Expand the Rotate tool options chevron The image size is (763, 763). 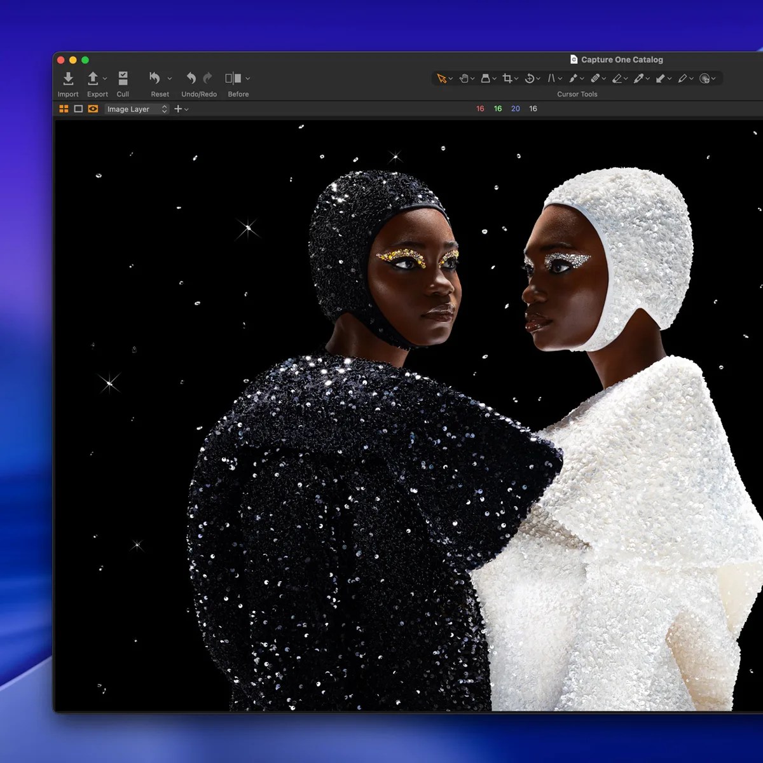tap(538, 79)
